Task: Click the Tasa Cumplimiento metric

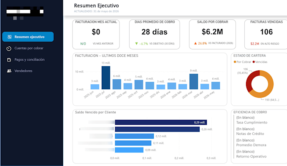Action: point(252,120)
